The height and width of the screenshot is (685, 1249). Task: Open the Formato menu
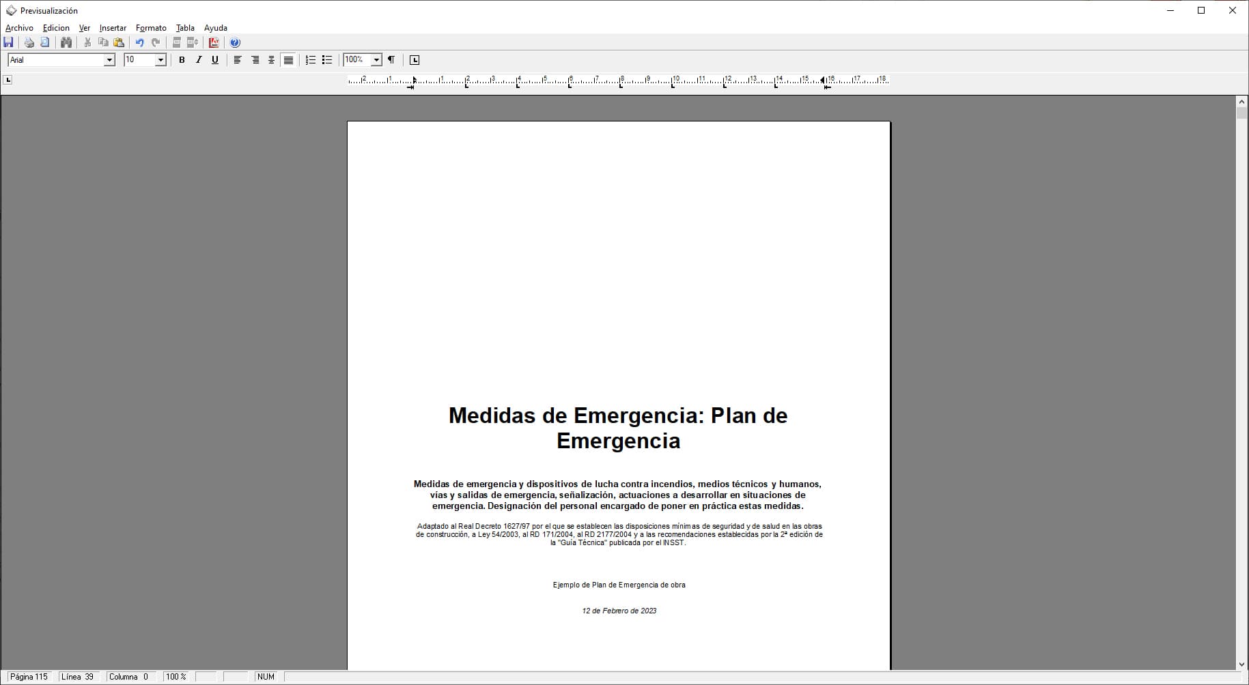pos(151,28)
